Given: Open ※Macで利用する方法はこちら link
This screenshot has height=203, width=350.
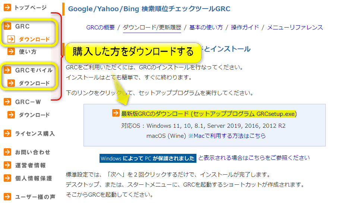Looking at the screenshot, I should tap(227, 136).
